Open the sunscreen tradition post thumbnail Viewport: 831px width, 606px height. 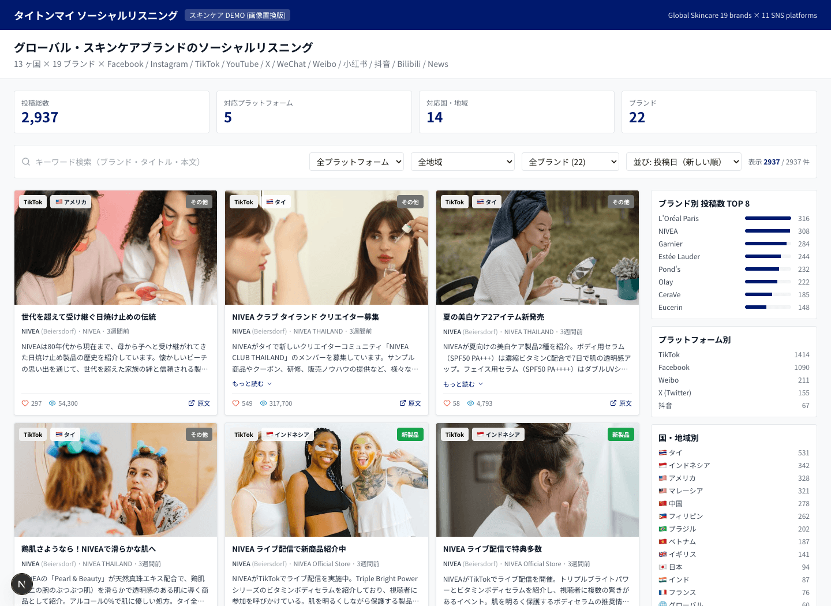[x=115, y=248]
